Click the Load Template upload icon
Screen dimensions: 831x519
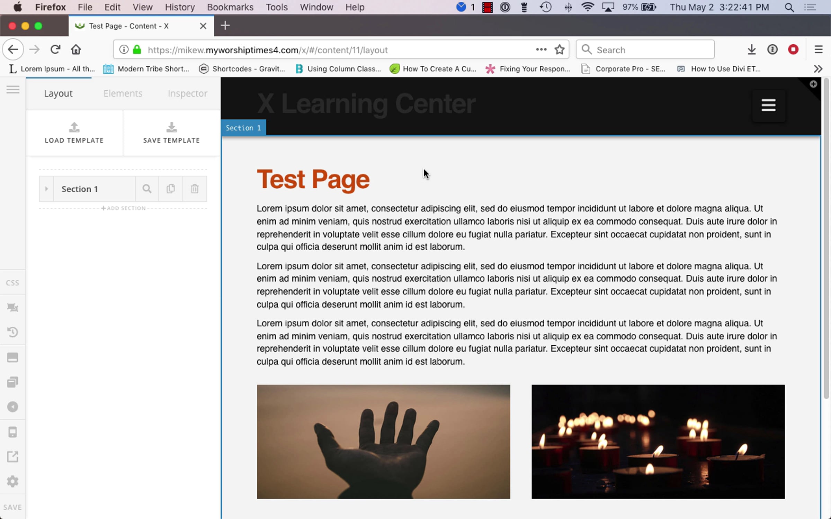[x=74, y=127]
